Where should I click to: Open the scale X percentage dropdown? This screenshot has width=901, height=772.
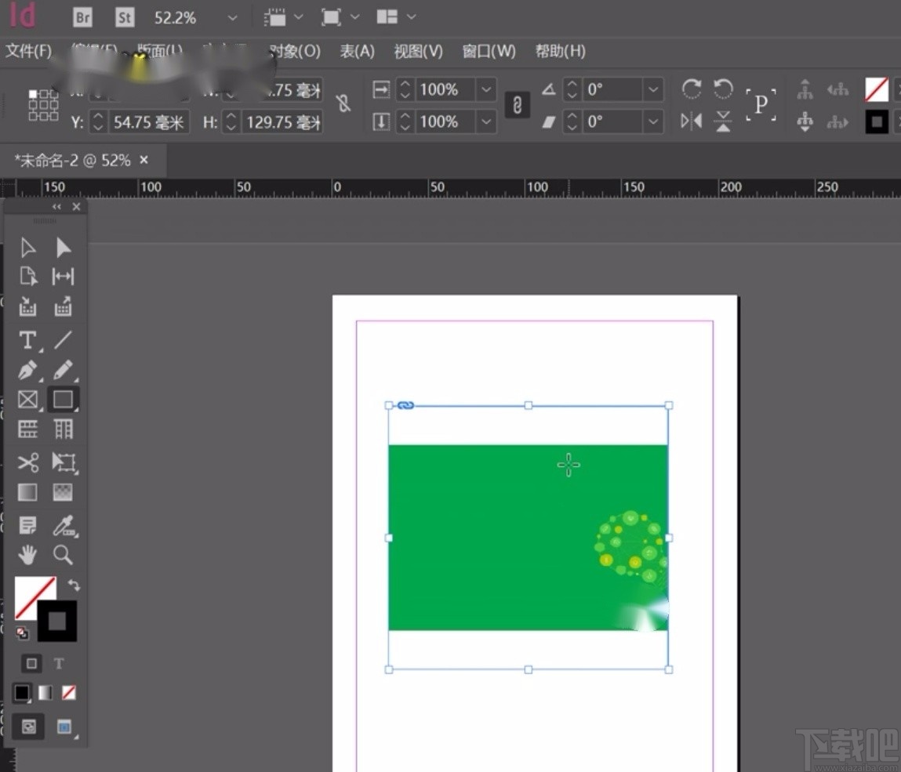486,90
